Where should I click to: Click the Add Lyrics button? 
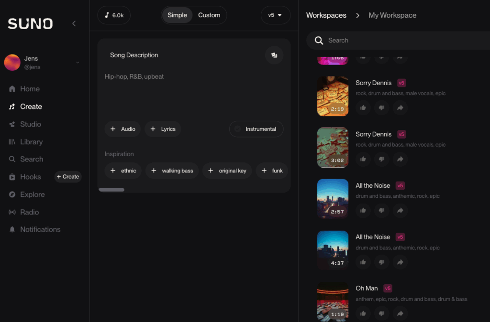(x=163, y=129)
